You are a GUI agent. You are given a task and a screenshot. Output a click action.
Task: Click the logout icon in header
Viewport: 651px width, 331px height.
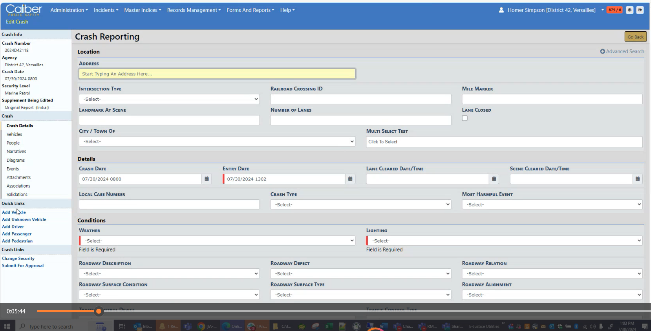640,10
